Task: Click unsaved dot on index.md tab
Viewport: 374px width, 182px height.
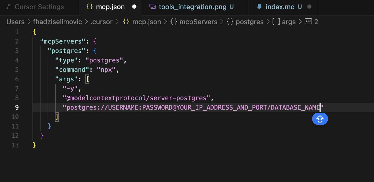Action: click(309, 7)
